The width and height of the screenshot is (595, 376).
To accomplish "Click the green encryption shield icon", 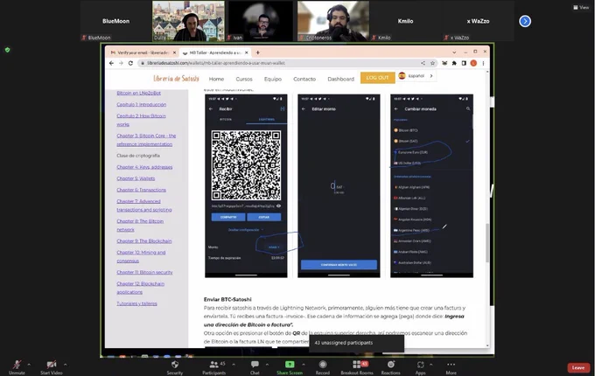I will (7, 50).
